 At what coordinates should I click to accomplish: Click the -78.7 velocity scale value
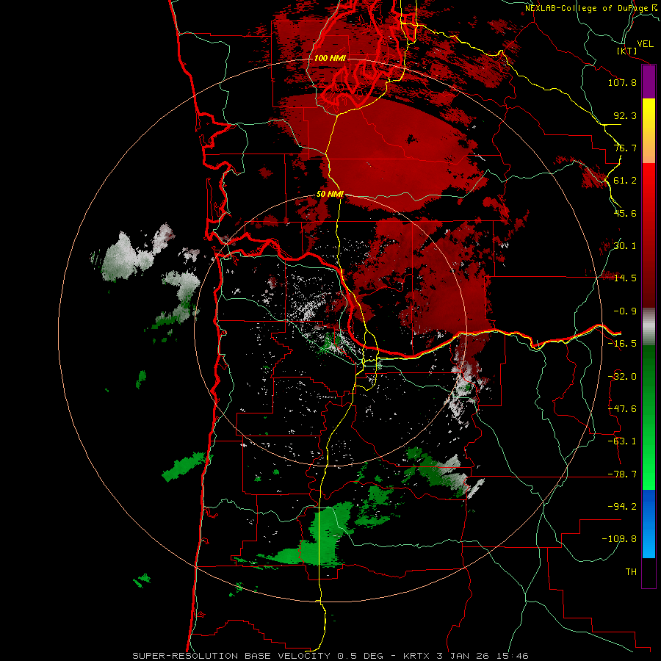(x=622, y=474)
